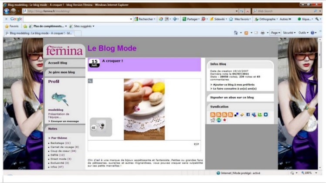This screenshot has height=183, width=326.
Task: Click the Delicious bookmark icon in Syndication
Action: coord(236,115)
